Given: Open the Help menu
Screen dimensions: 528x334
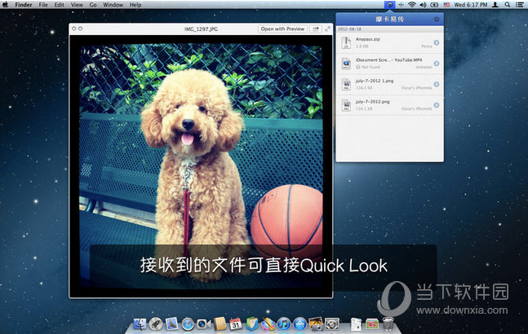Looking at the screenshot, I should [x=135, y=5].
